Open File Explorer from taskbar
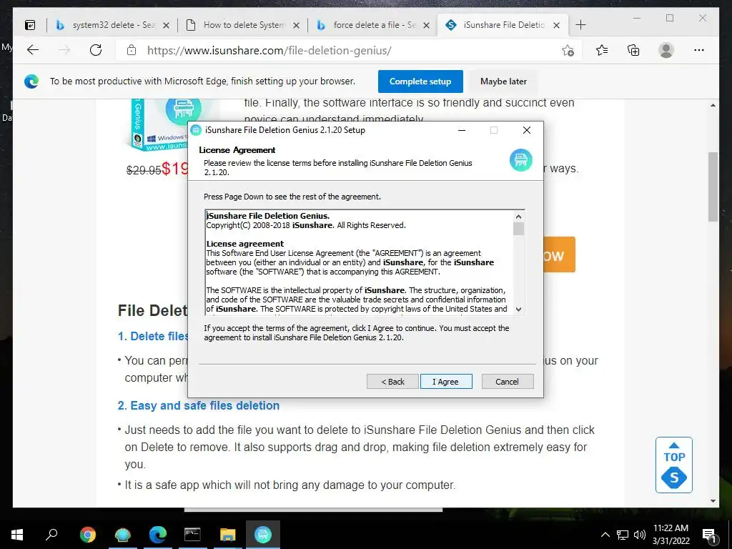This screenshot has width=732, height=549. click(x=228, y=535)
